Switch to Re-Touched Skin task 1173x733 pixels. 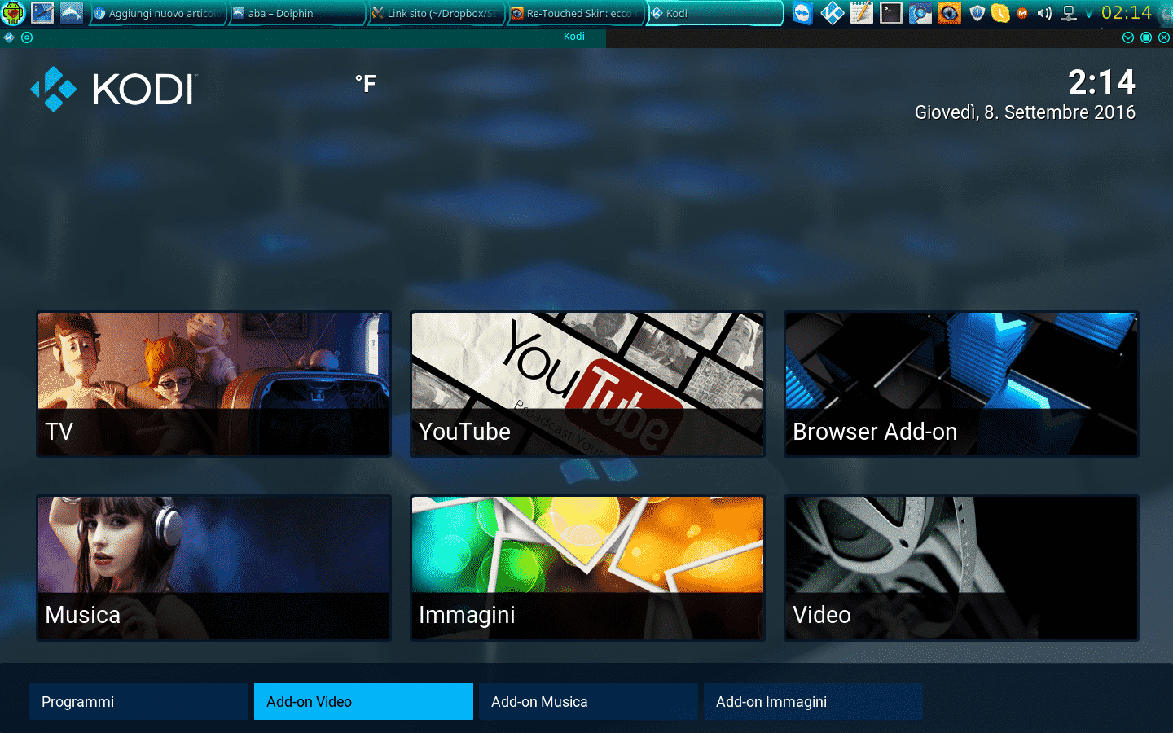pos(575,13)
